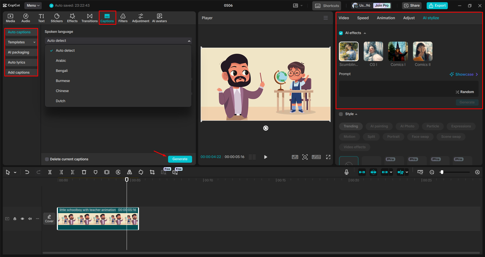Open the Stickers panel

(57, 18)
